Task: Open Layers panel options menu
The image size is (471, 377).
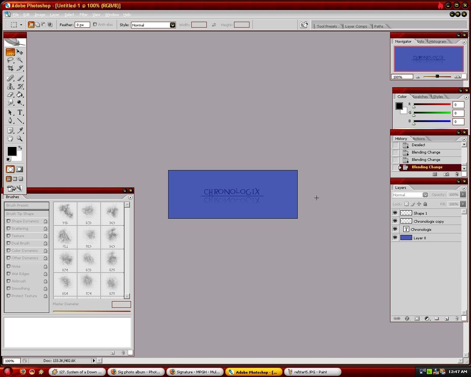Action: tap(464, 188)
